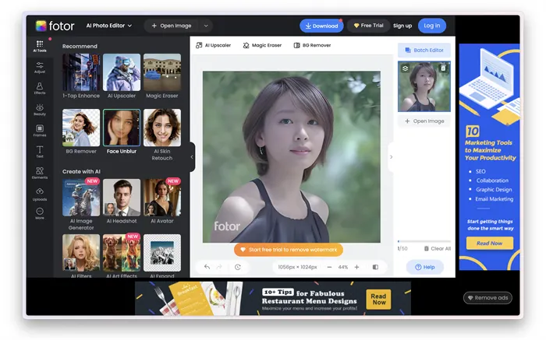This screenshot has width=546, height=340.
Task: Open the Effects sidebar panel
Action: click(x=40, y=88)
